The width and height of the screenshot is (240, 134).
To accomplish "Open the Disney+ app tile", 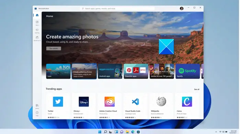I will tap(84, 106).
